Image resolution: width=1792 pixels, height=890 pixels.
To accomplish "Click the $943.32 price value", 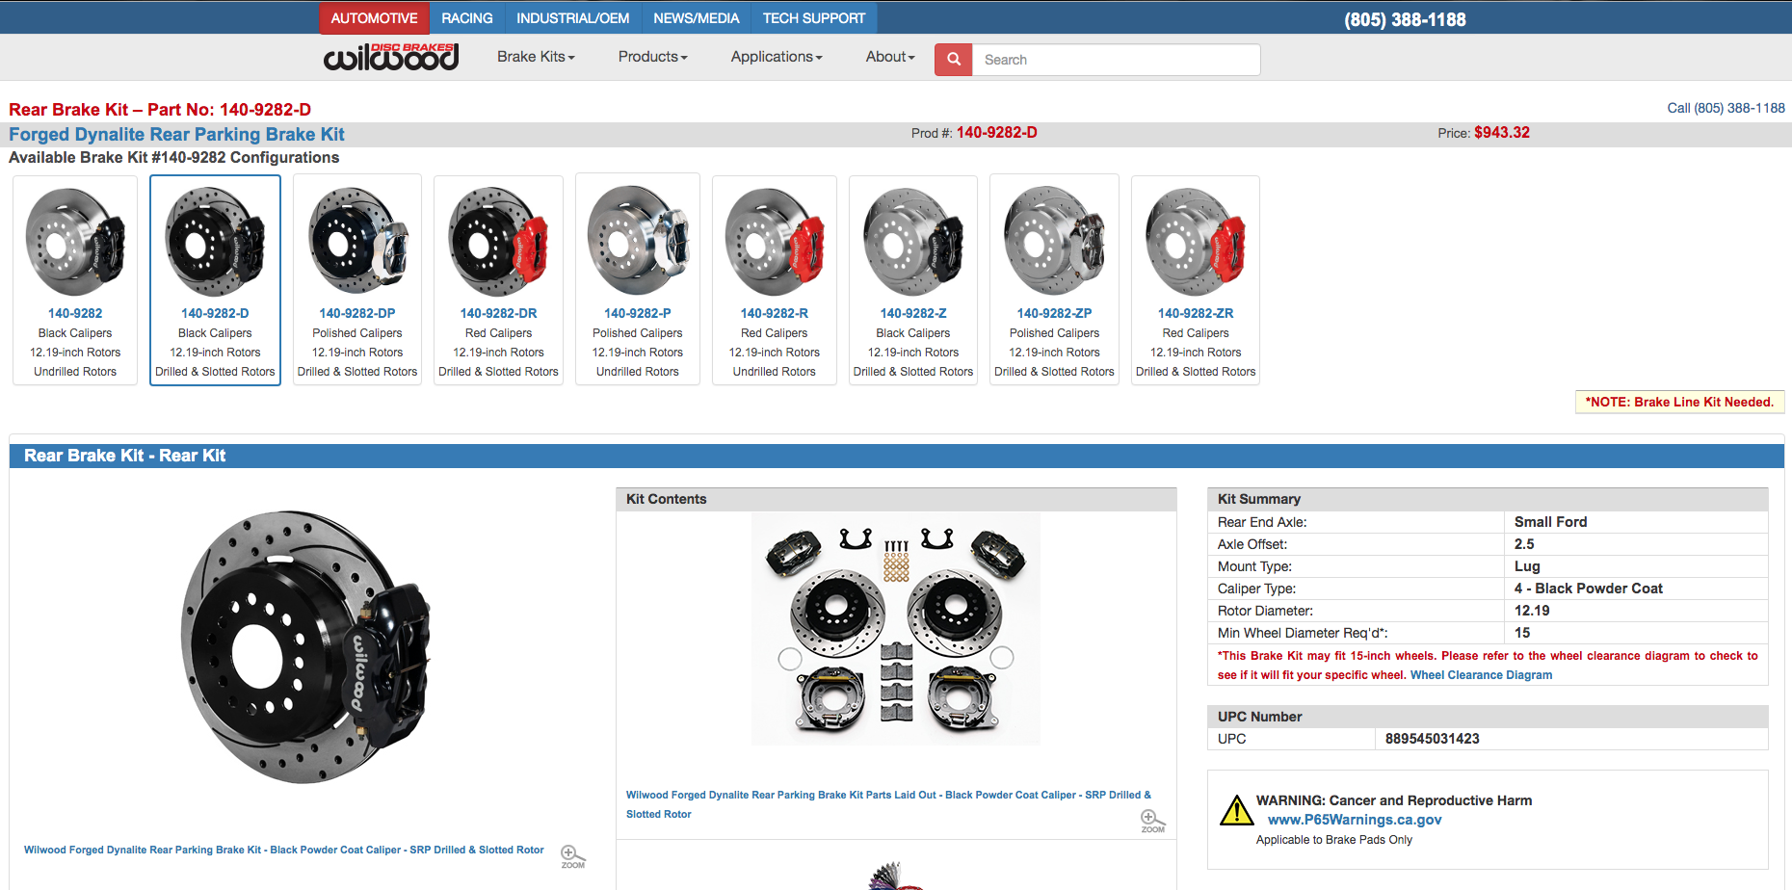I will click(1502, 133).
